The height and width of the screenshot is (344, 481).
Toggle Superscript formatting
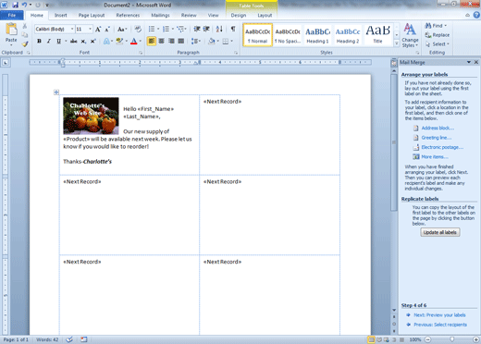tap(92, 41)
